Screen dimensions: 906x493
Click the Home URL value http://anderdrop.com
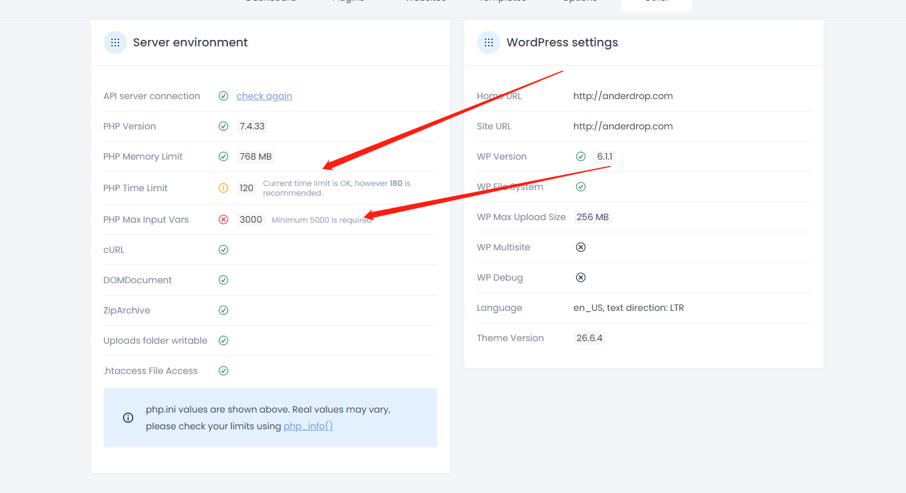pyautogui.click(x=623, y=96)
